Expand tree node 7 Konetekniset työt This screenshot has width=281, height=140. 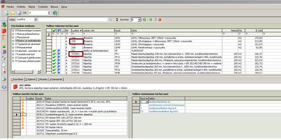(x=13, y=54)
